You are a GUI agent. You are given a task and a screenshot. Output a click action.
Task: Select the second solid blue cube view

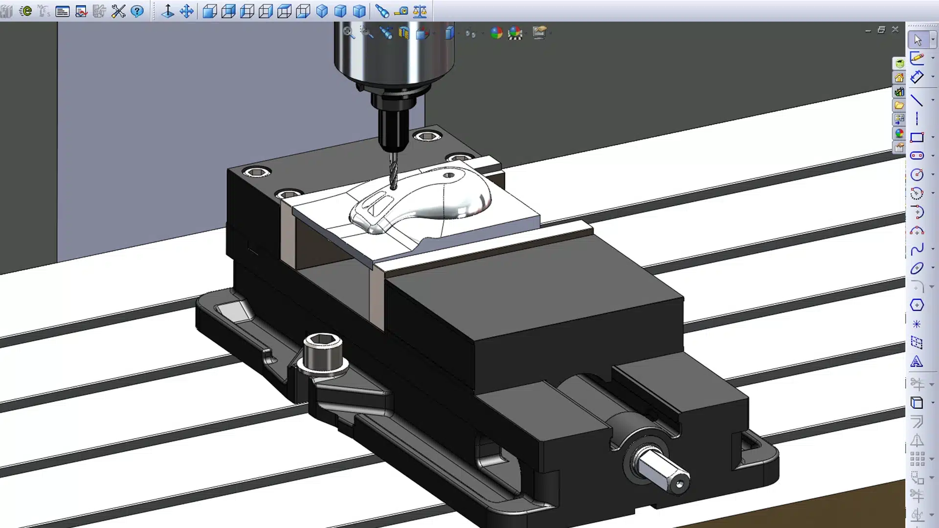340,11
